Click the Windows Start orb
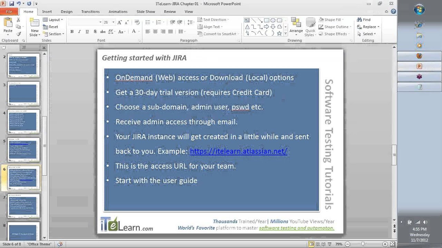The height and width of the screenshot is (248, 442). 420,9
